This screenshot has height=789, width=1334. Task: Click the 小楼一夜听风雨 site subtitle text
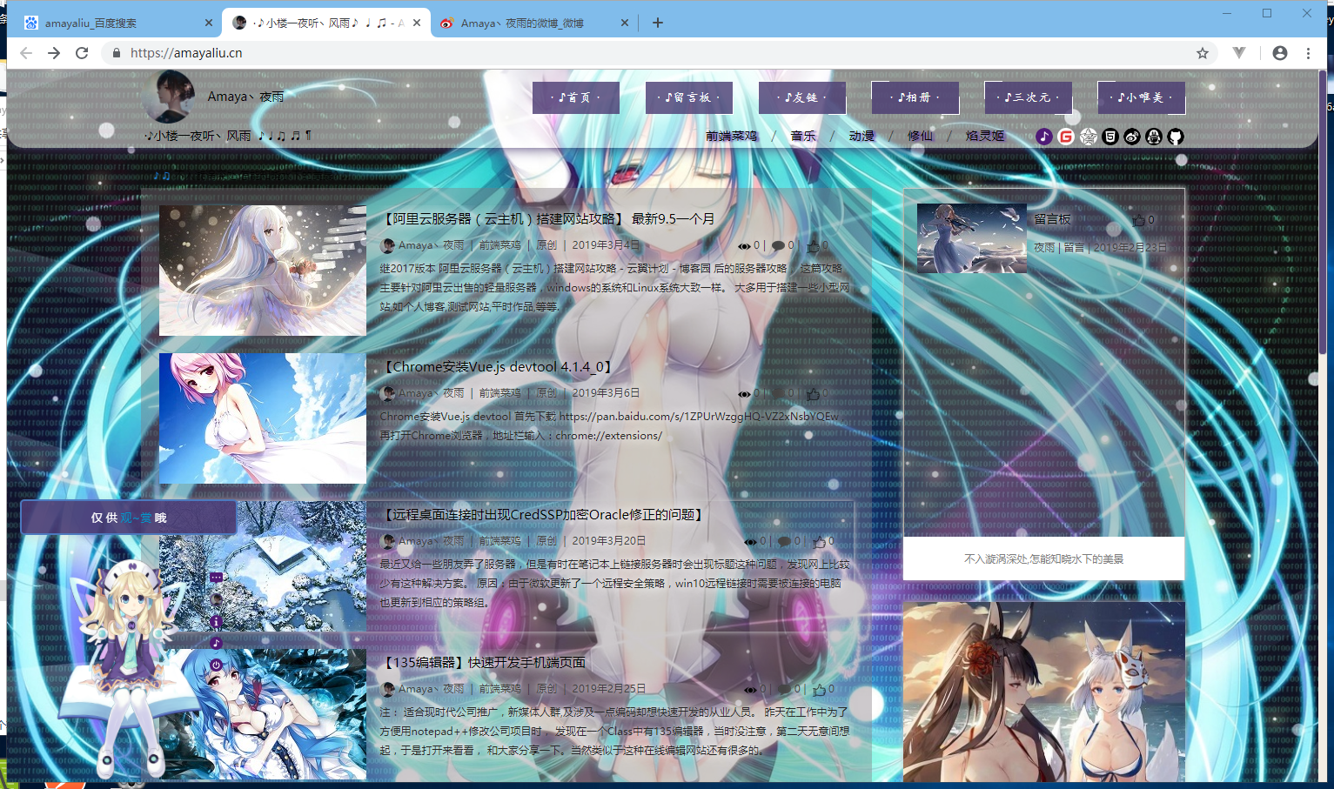pos(228,137)
